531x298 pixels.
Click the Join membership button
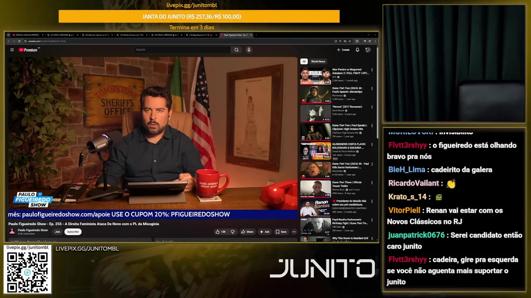tap(58, 232)
